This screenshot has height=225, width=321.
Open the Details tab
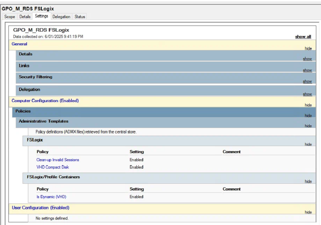coord(25,17)
